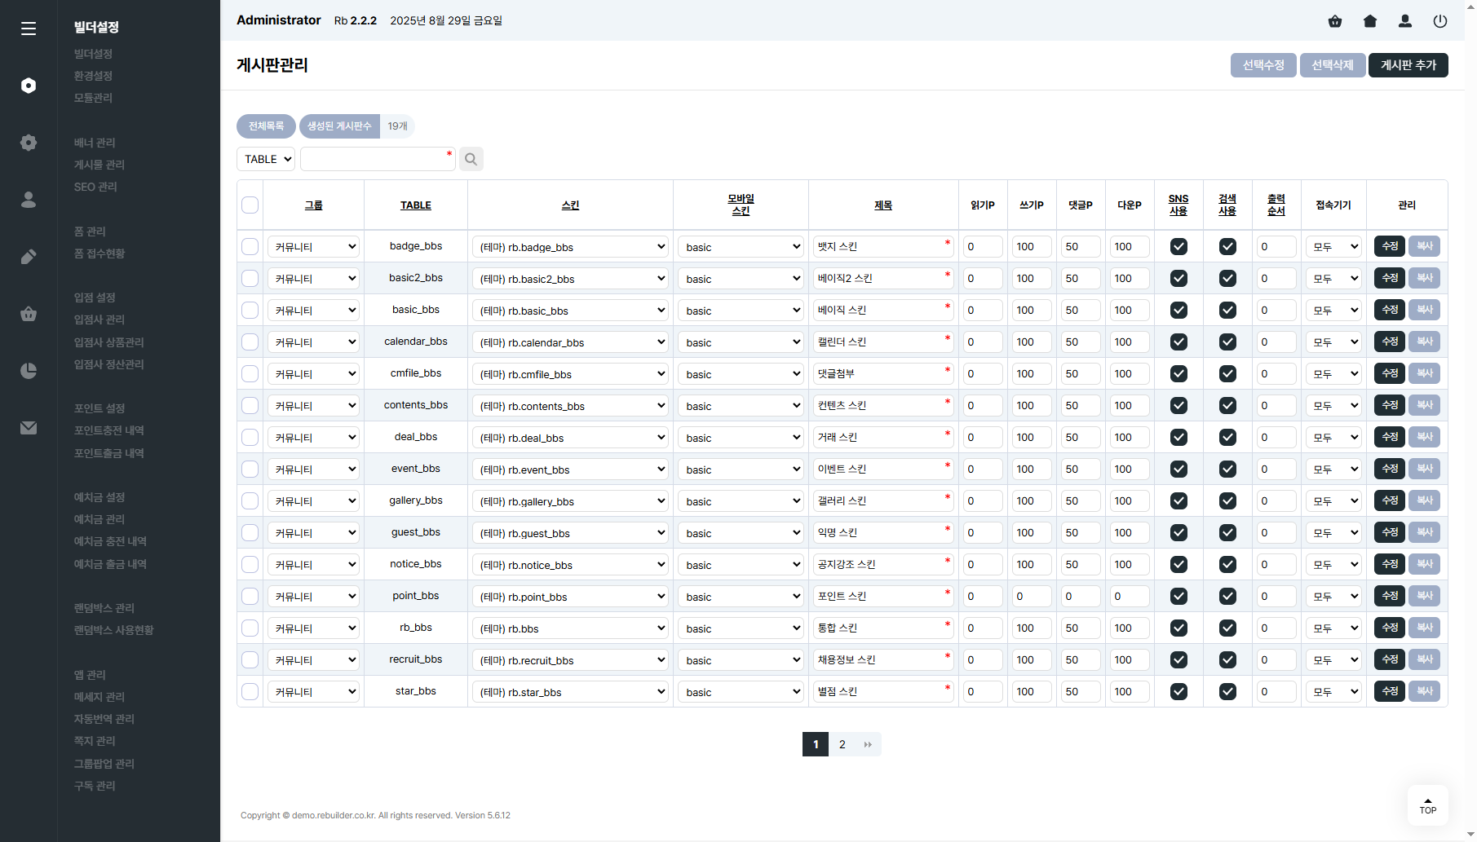Open skin dropdown for rb.calendar_bbs

(x=571, y=342)
